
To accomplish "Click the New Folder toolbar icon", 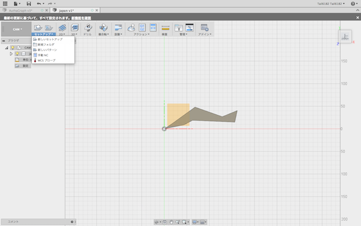I will pyautogui.click(x=49, y=28).
